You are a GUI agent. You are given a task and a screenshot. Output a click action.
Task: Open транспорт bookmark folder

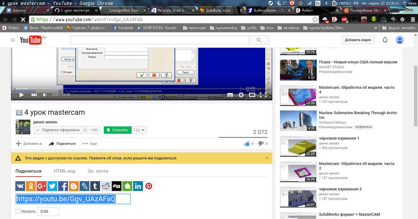(194, 28)
